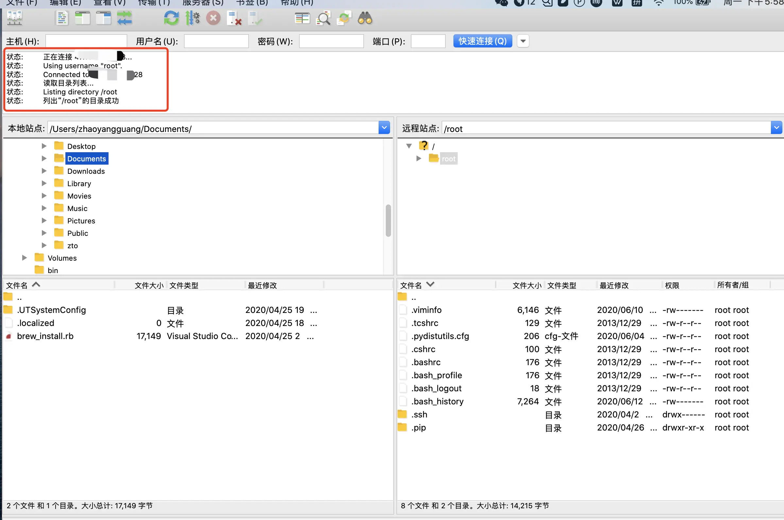This screenshot has width=784, height=520.
Task: Expand the Downloads folder in local tree
Action: (x=44, y=171)
